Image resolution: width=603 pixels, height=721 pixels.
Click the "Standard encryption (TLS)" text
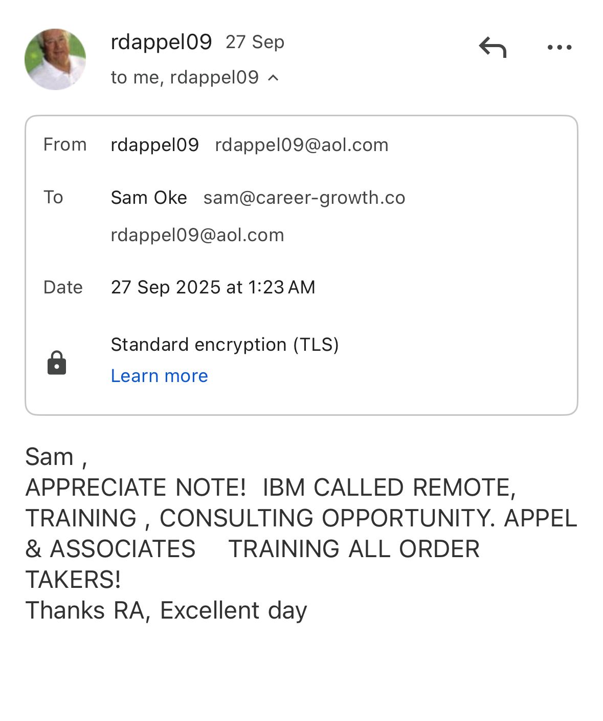[x=225, y=345]
